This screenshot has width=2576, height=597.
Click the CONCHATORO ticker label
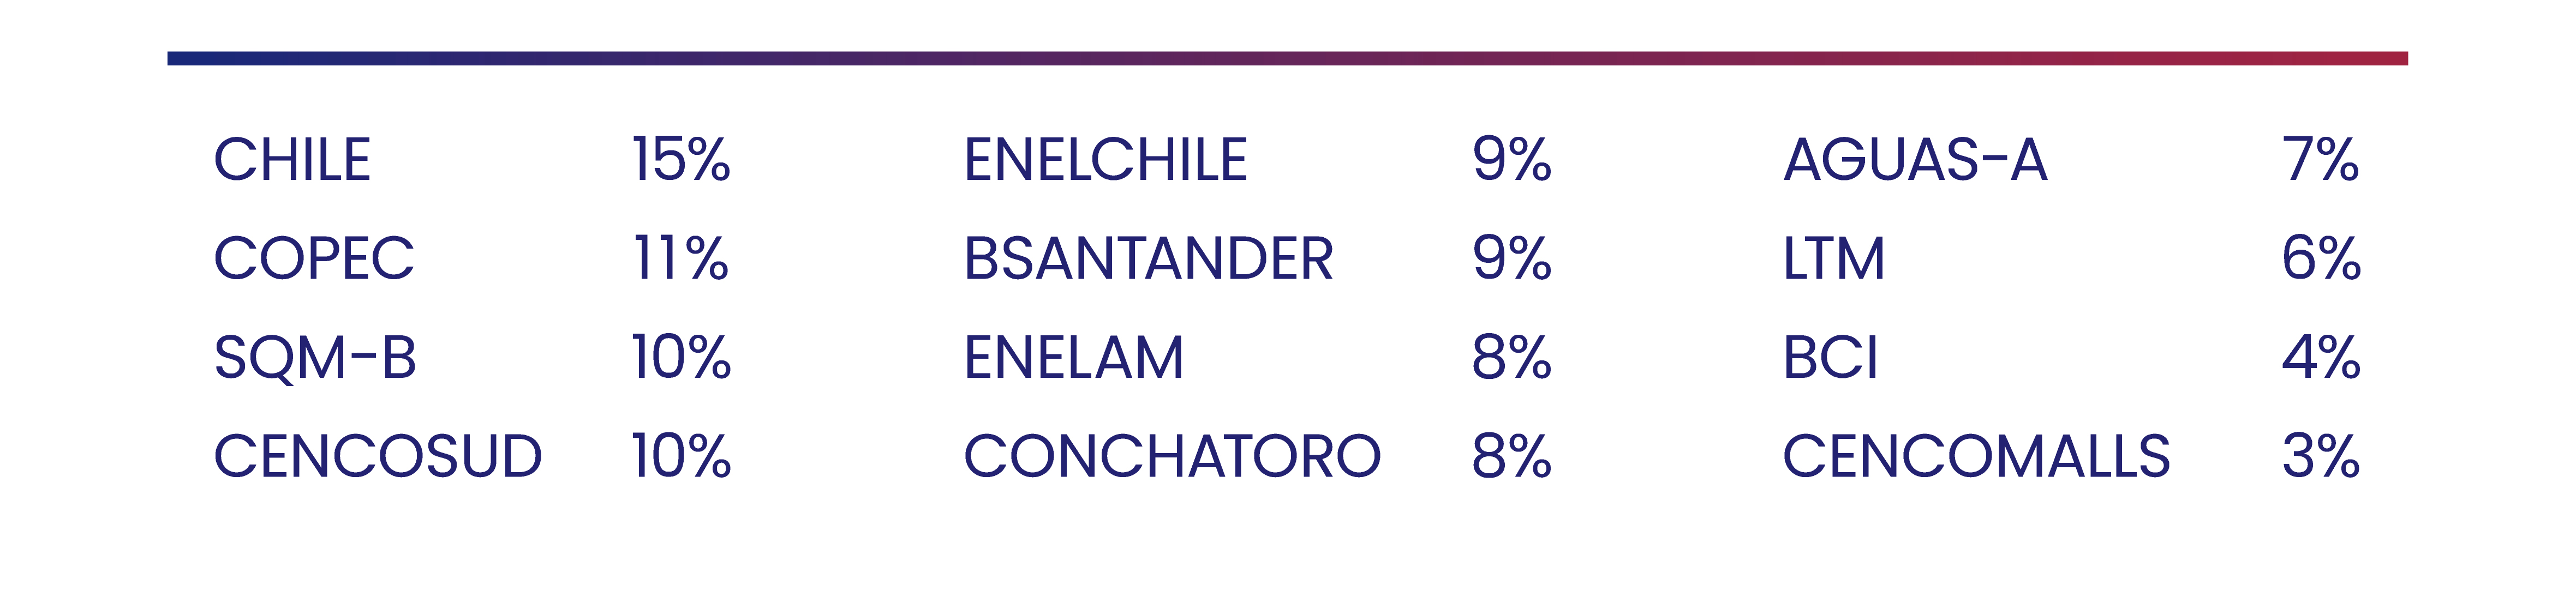pos(1172,457)
